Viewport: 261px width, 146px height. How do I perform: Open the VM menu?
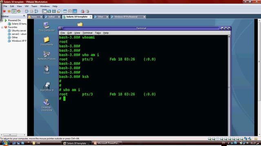click(x=27, y=6)
